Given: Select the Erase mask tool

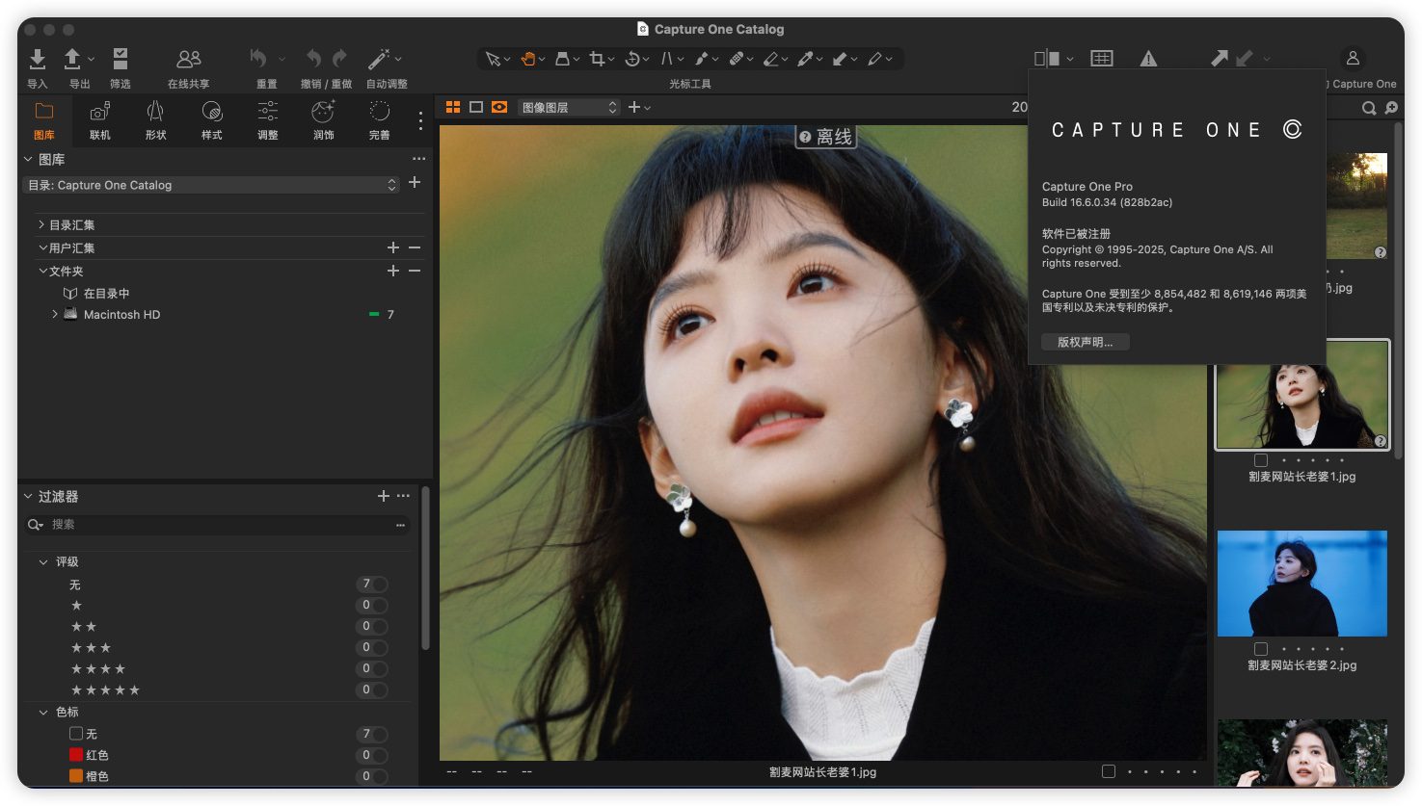Looking at the screenshot, I should 771,59.
